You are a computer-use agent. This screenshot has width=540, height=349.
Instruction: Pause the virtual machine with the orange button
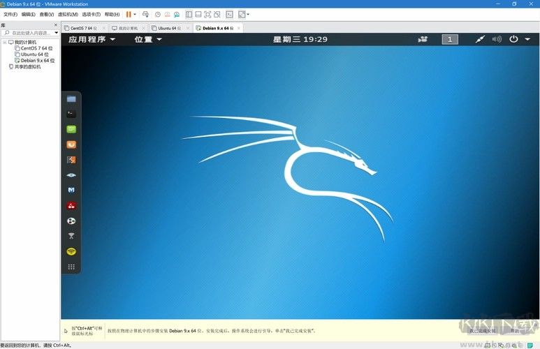pyautogui.click(x=129, y=15)
